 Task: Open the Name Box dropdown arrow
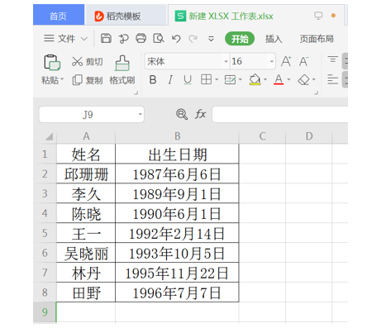pyautogui.click(x=141, y=114)
